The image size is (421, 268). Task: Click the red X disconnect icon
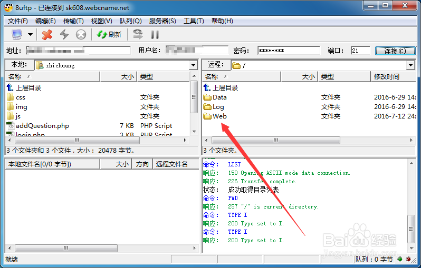(x=47, y=35)
